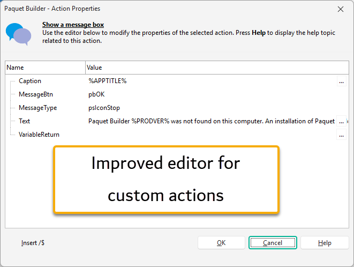Open the ellipsis editor for Caption

click(x=341, y=81)
